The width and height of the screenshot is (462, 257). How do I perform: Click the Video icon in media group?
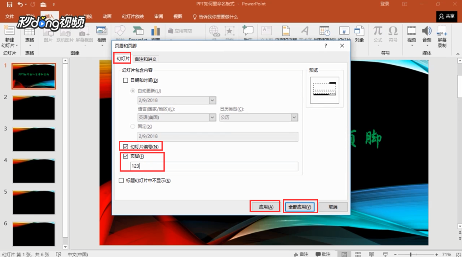[411, 31]
